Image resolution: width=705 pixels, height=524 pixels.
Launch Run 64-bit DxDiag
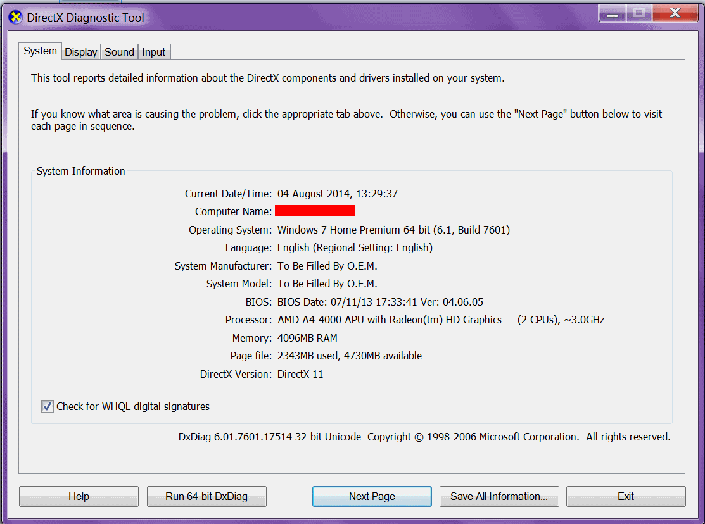[x=206, y=496]
